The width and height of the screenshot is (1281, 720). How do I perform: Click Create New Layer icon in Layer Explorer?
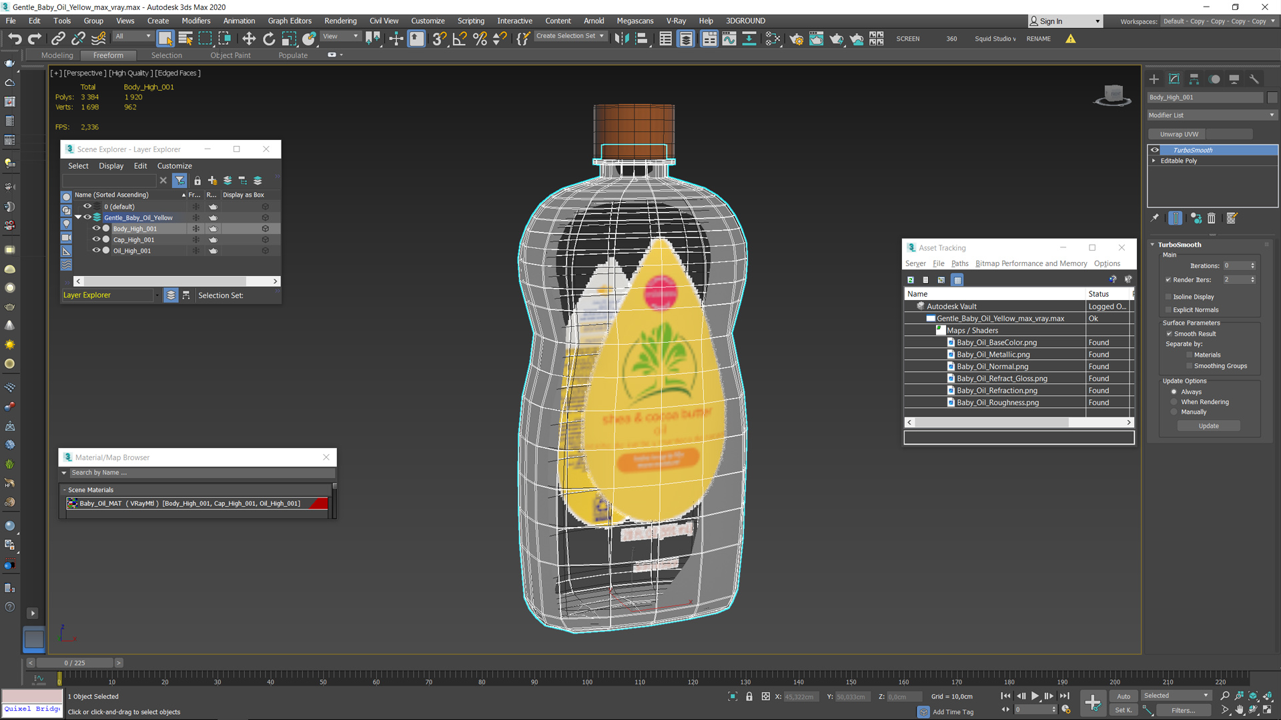pyautogui.click(x=212, y=181)
